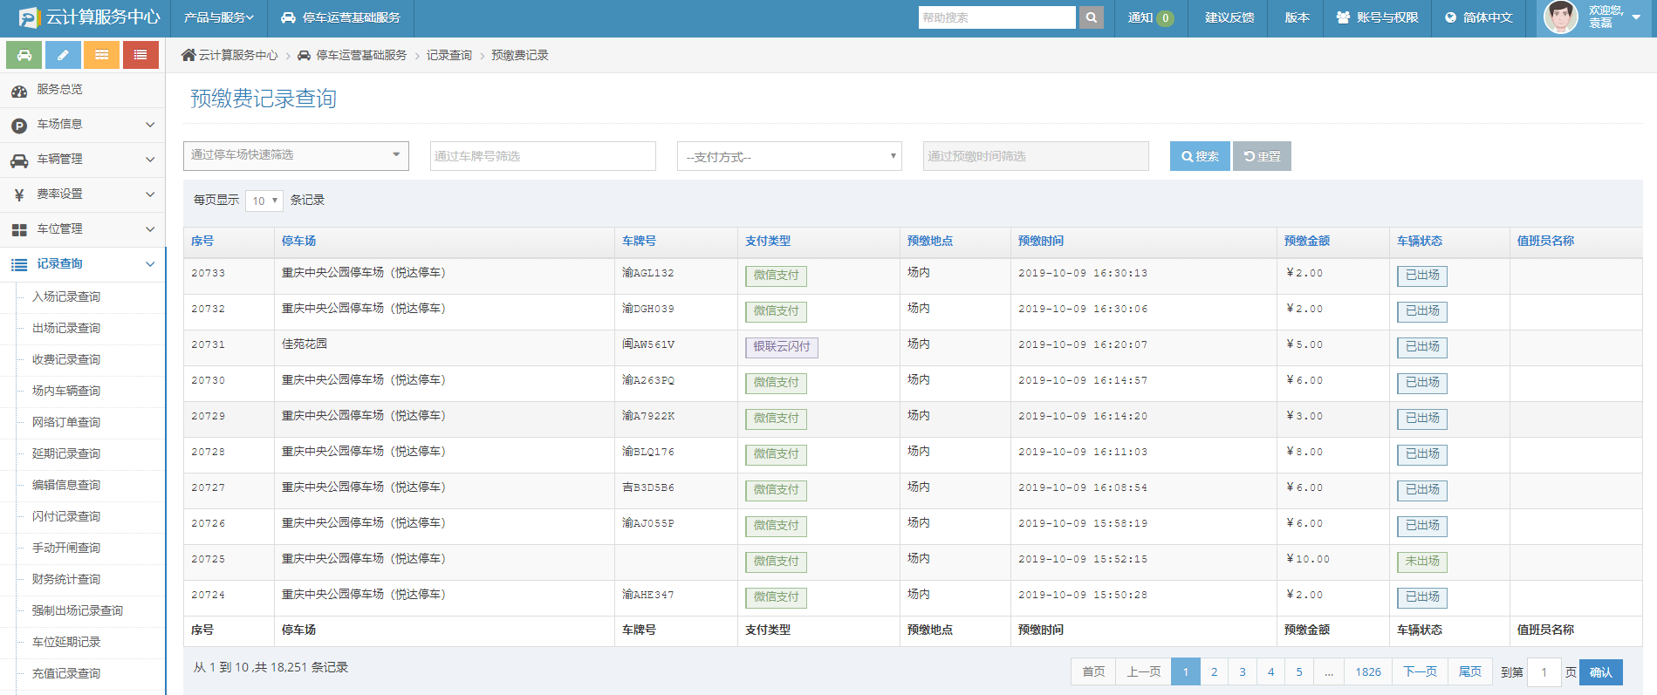Click the license plate filter input field

click(x=542, y=156)
